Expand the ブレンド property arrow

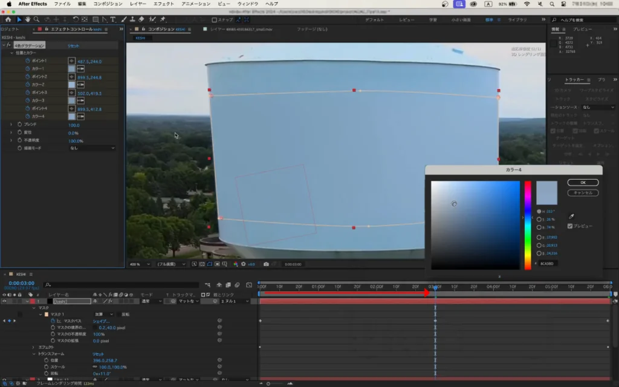coord(11,125)
